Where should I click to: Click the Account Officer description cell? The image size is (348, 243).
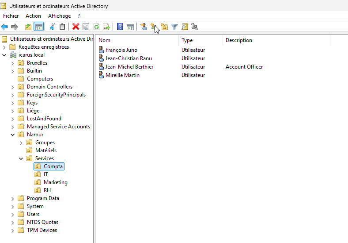point(244,67)
